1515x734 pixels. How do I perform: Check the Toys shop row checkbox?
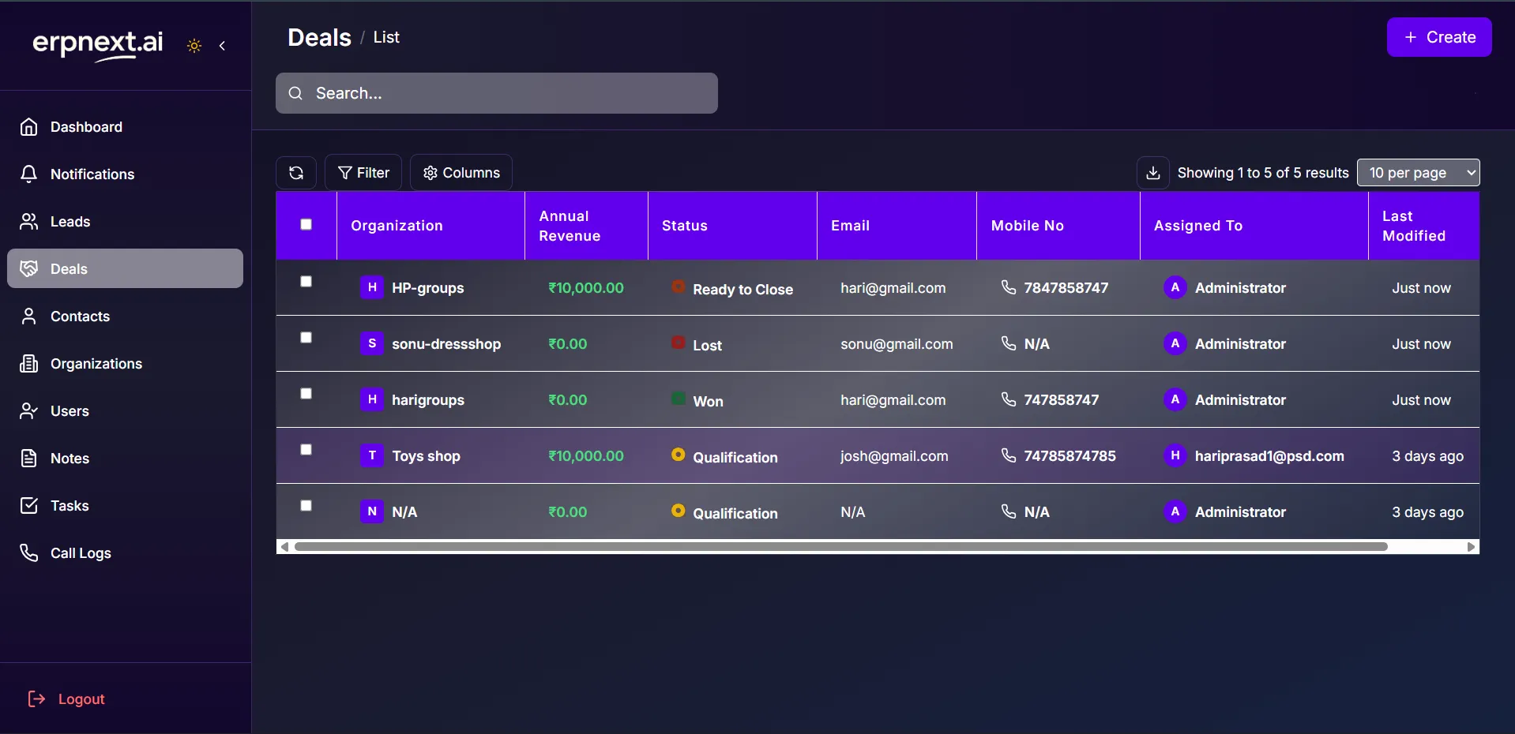point(306,449)
